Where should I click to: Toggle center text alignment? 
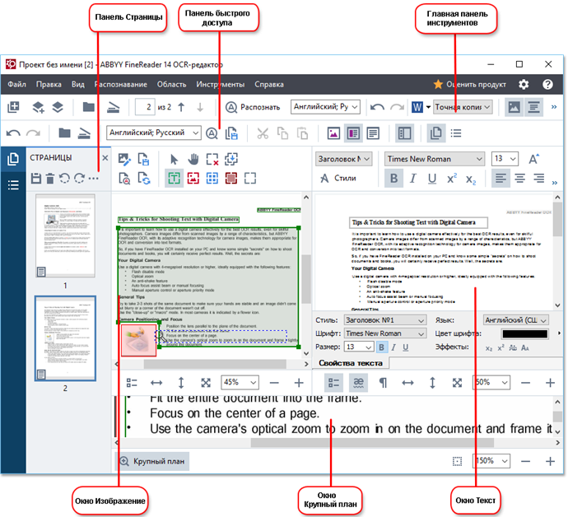point(519,179)
